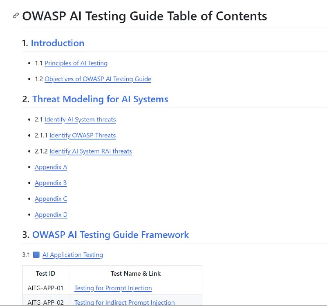Open Identify OWASP Threats link
Screen dimensions: 327x306
pyautogui.click(x=83, y=135)
